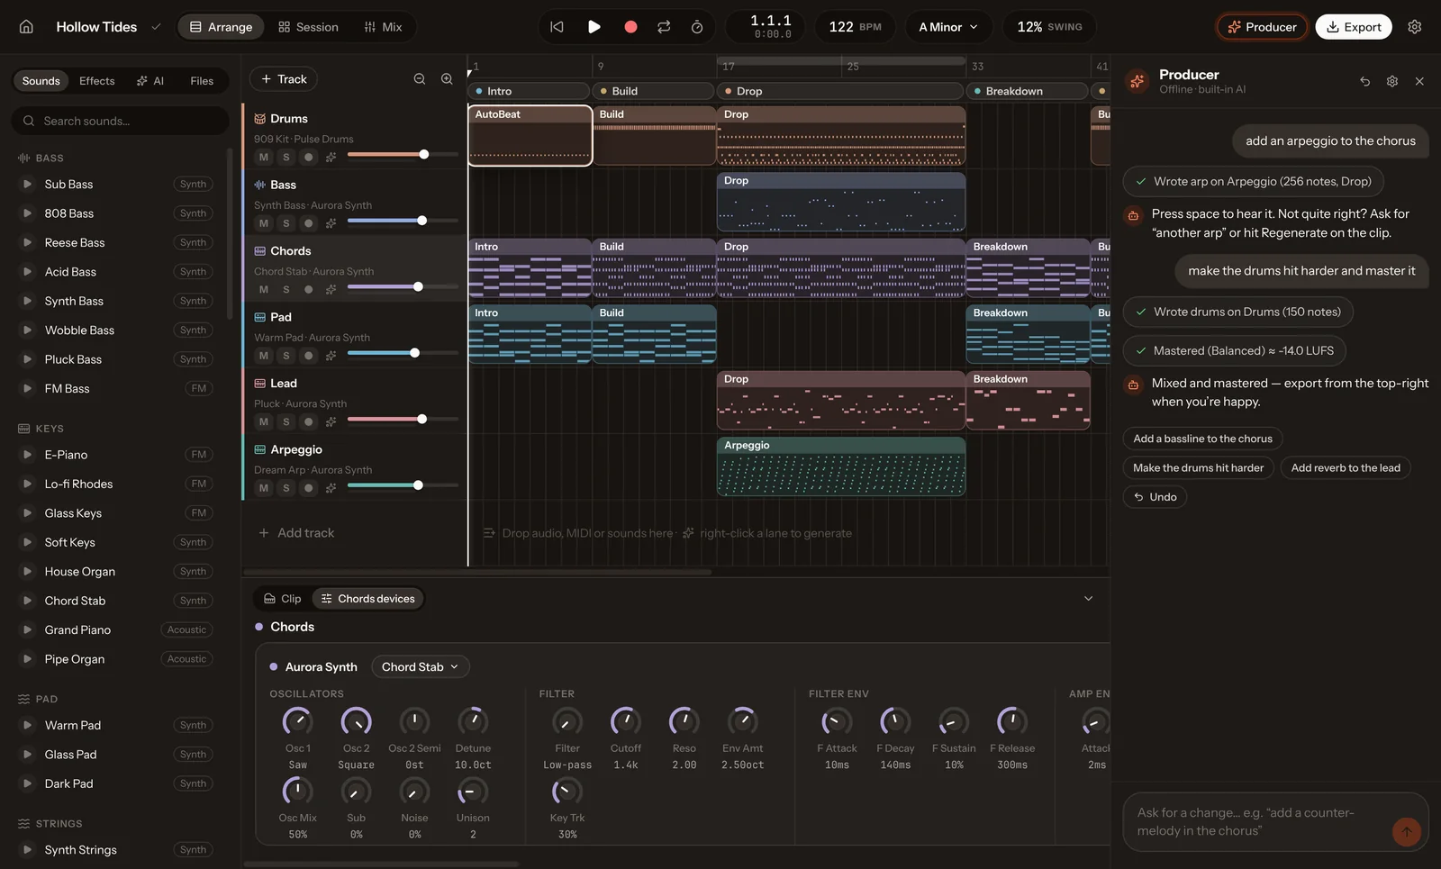Image resolution: width=1441 pixels, height=869 pixels.
Task: Send the message with arrow button
Action: tap(1406, 831)
